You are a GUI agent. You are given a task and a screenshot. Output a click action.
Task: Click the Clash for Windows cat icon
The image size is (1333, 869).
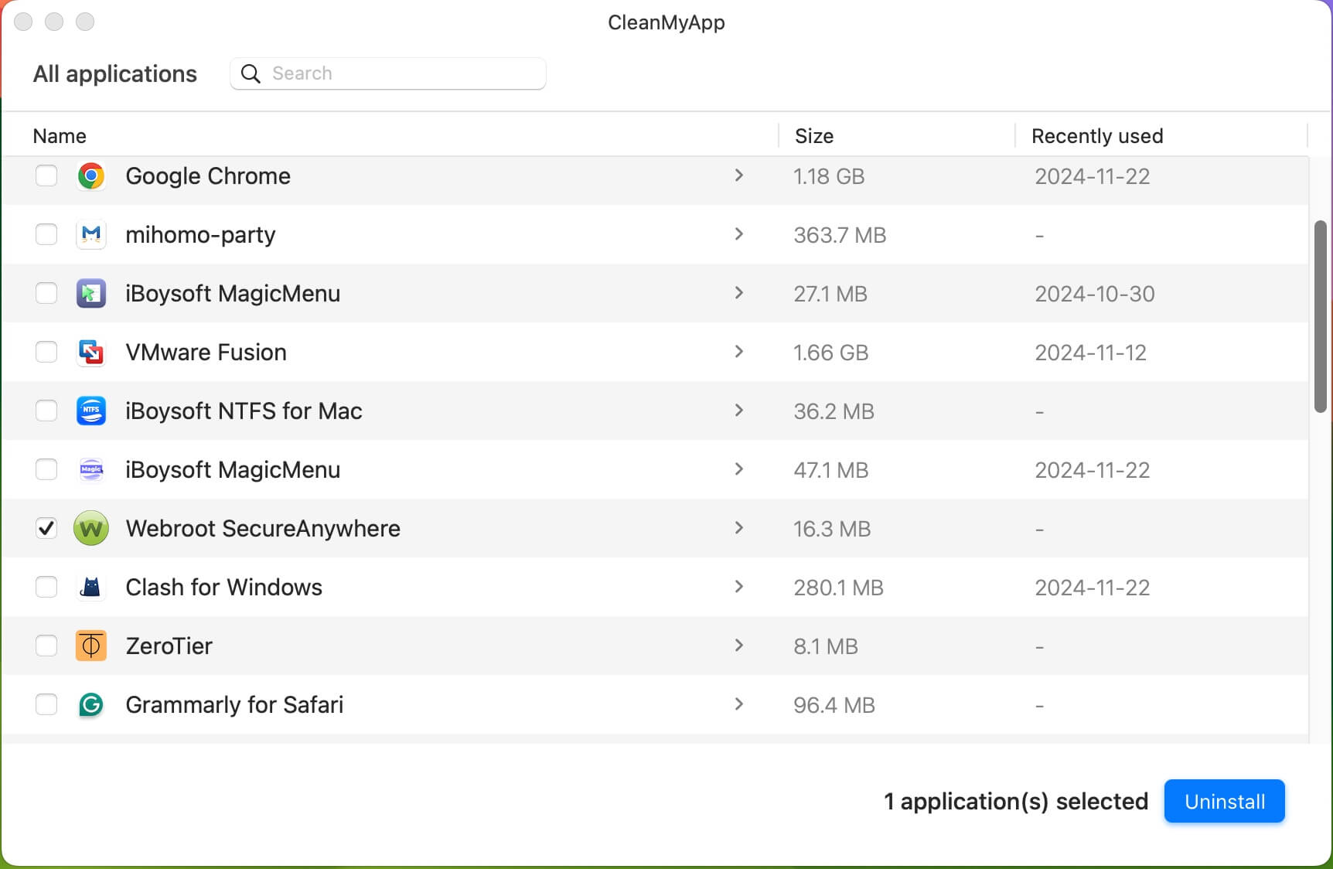click(91, 588)
